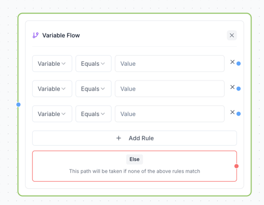The width and height of the screenshot is (264, 205).
Task: Remove the third rule with its X icon
Action: click(232, 112)
